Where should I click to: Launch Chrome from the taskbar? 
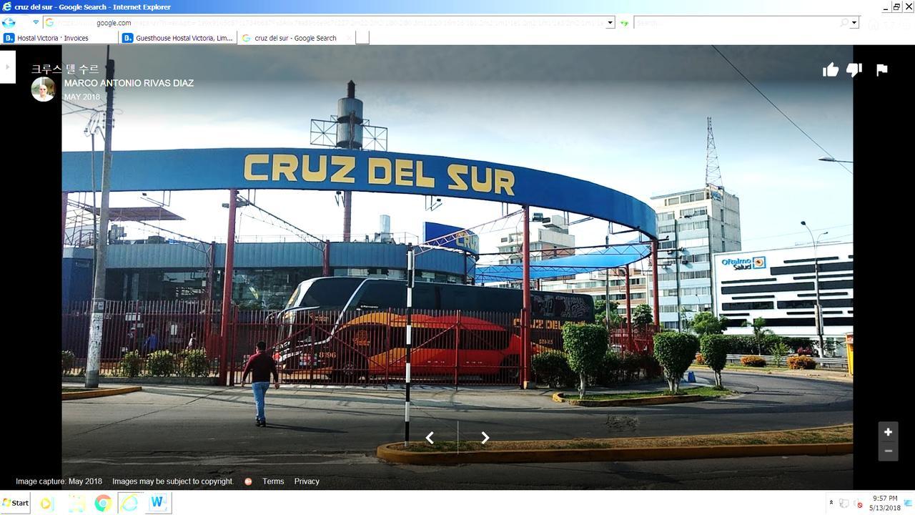point(103,504)
